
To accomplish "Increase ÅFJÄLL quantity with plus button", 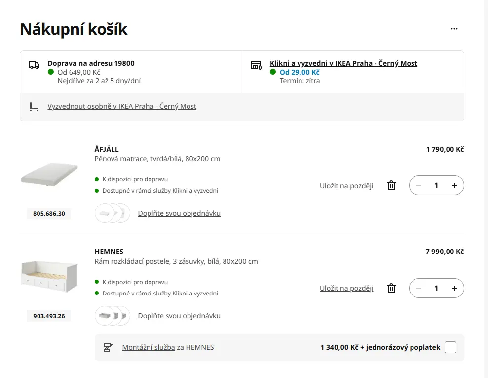I will click(x=454, y=185).
